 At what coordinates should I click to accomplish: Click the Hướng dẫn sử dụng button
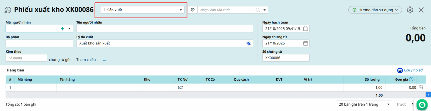(375, 10)
